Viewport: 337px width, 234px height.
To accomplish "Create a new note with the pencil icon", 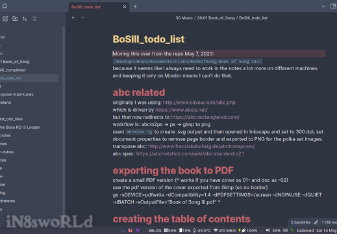I will pyautogui.click(x=5, y=19).
